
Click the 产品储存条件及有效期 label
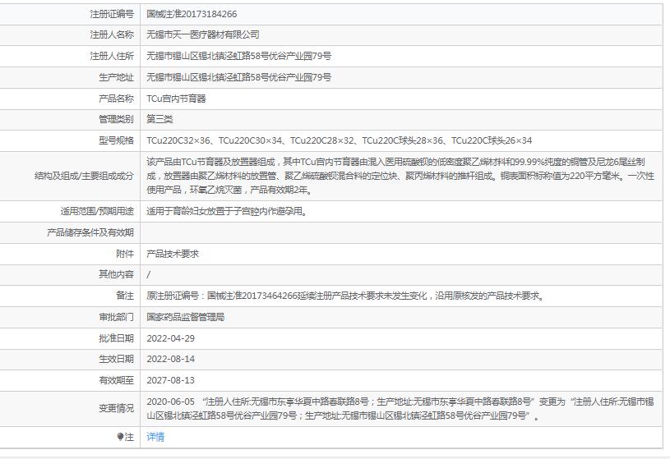point(90,232)
